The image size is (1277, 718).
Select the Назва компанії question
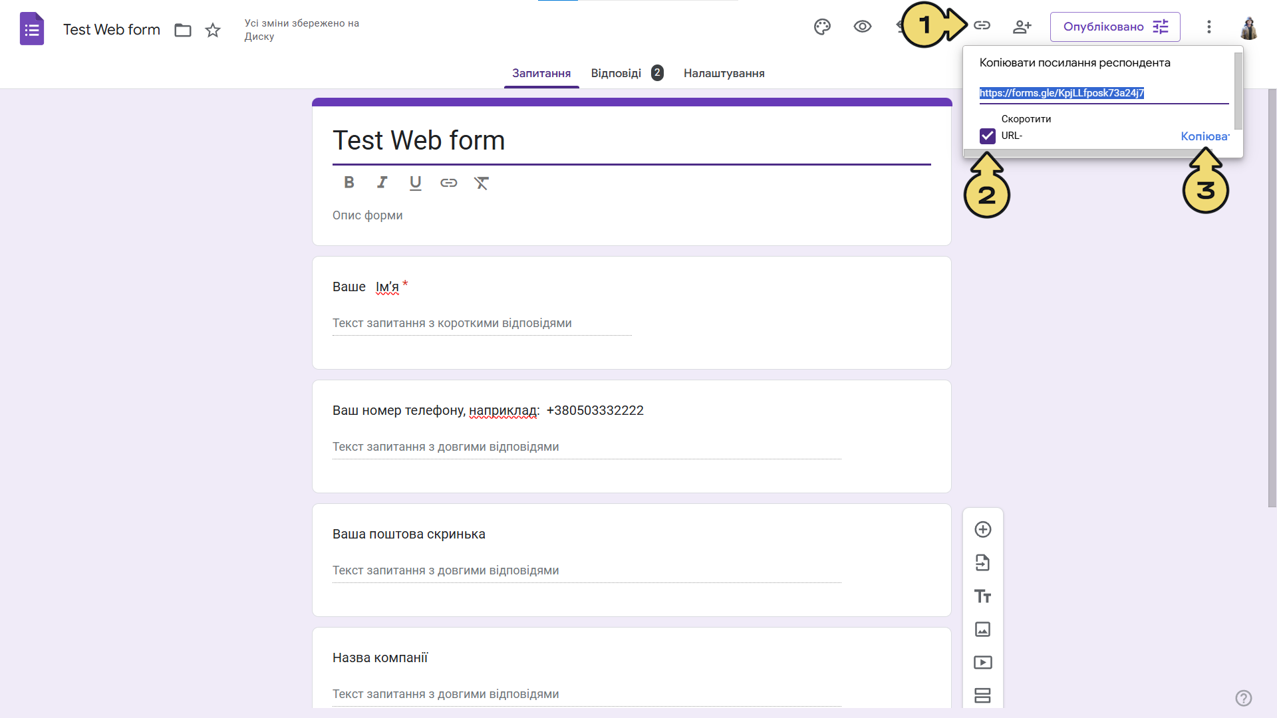pos(632,667)
